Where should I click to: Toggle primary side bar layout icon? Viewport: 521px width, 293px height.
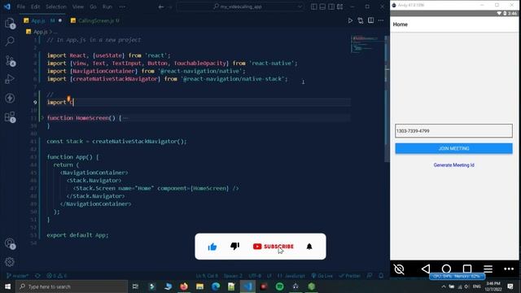click(314, 7)
